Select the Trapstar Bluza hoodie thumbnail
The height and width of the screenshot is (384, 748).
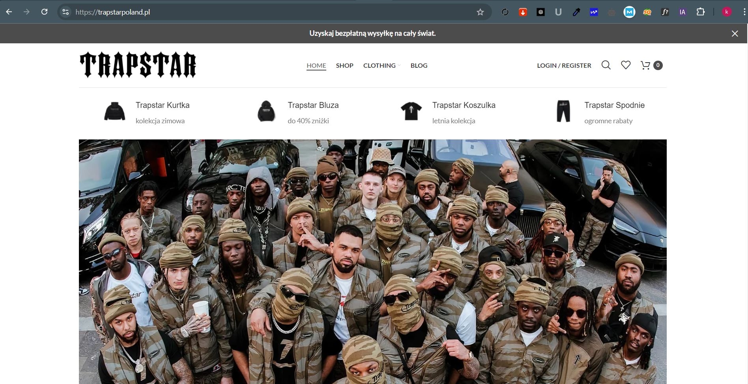coord(266,111)
